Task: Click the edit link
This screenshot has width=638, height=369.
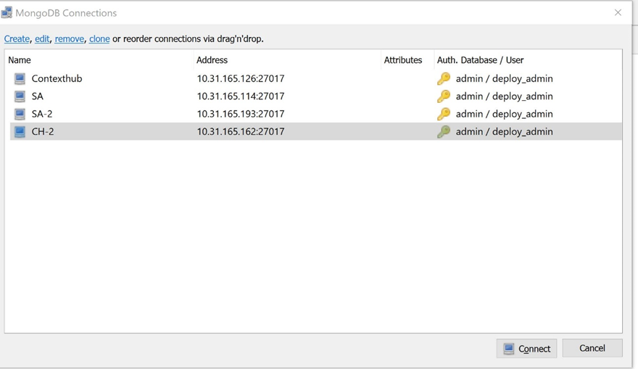Action: (42, 39)
